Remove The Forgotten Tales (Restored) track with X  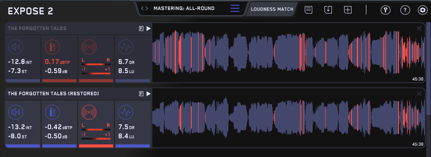pyautogui.click(x=419, y=94)
